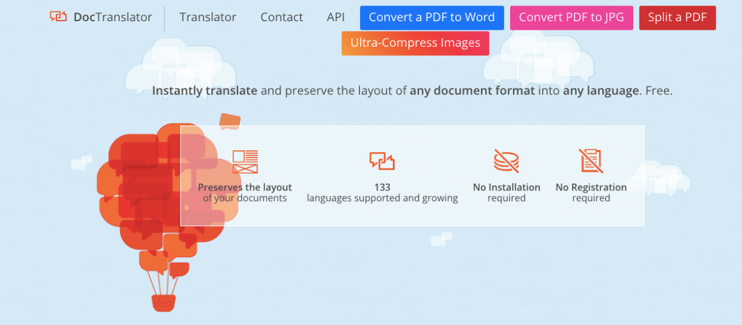Viewport: 742px width, 325px height.
Task: Open the DocTranslator home link text
Action: [113, 17]
